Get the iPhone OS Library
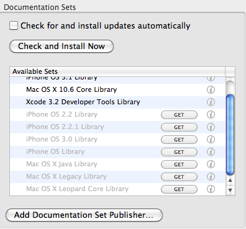Screen dimensions: 246x229 pos(179,152)
